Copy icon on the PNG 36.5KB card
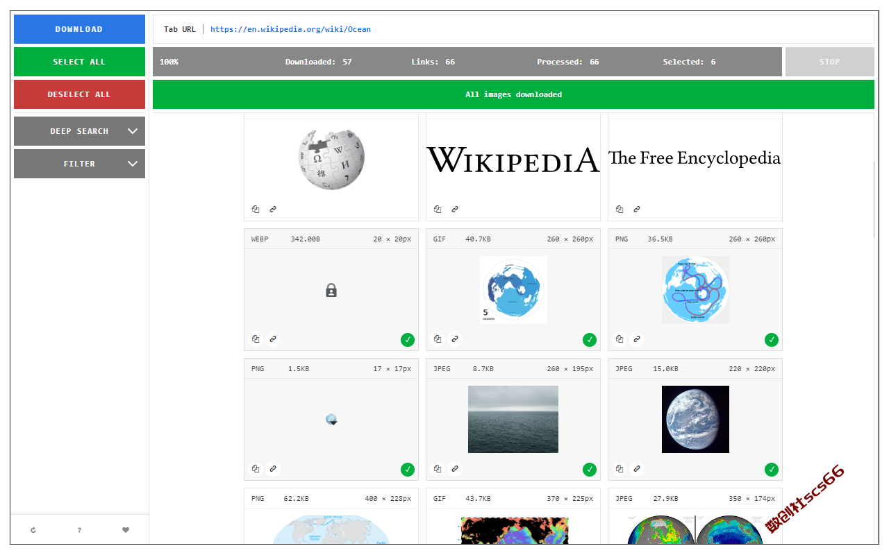This screenshot has height=555, width=889. [620, 339]
